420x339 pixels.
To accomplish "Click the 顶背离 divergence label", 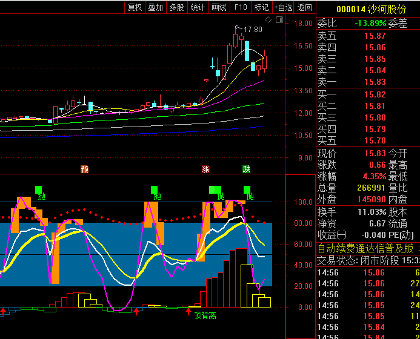I will tap(205, 315).
